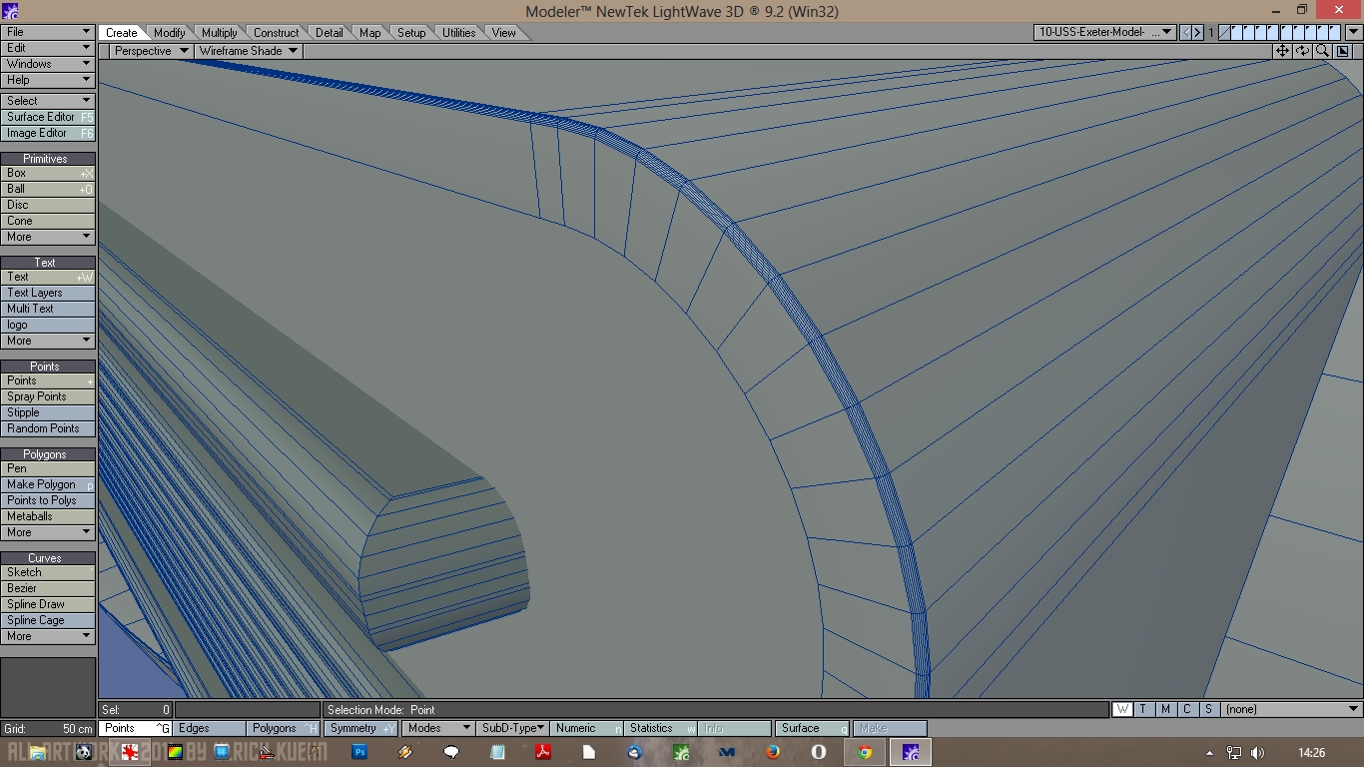The height and width of the screenshot is (767, 1364).
Task: Click the viewport Move (pan) icon
Action: tap(1282, 51)
